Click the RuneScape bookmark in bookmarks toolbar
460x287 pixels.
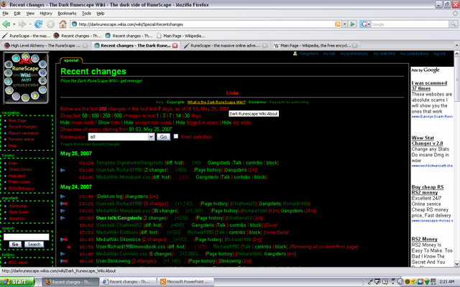26,36
